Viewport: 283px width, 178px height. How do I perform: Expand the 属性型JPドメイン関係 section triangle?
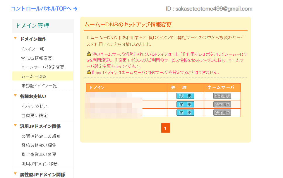[15, 174]
